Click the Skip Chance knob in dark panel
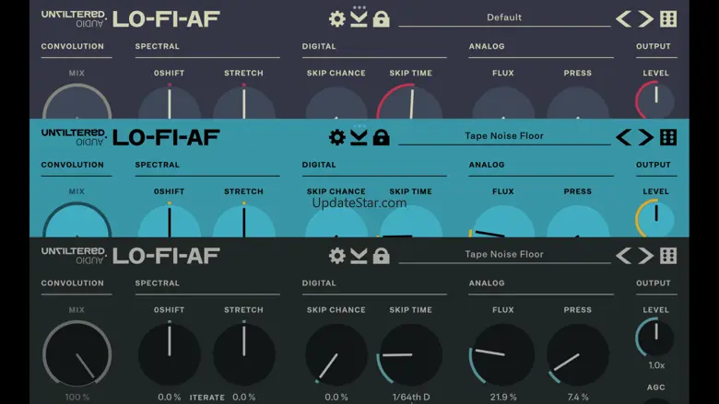The height and width of the screenshot is (404, 719). point(336,354)
